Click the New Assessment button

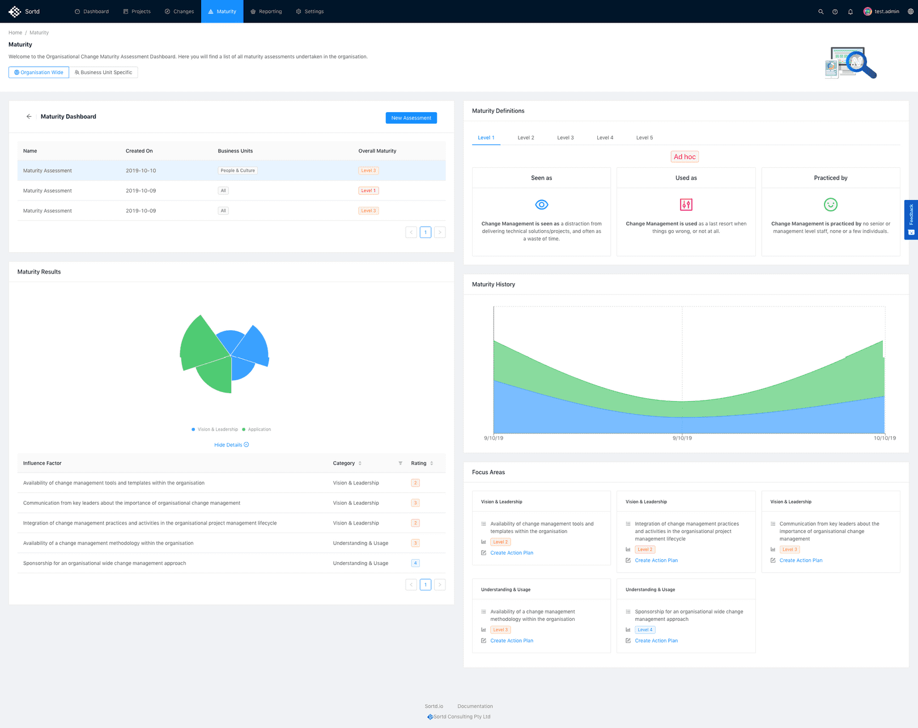(411, 118)
